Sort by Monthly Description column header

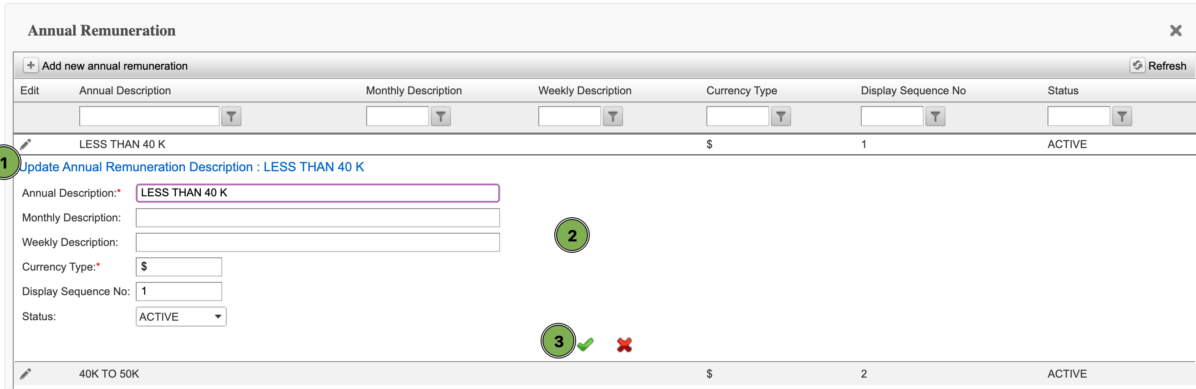coord(414,91)
